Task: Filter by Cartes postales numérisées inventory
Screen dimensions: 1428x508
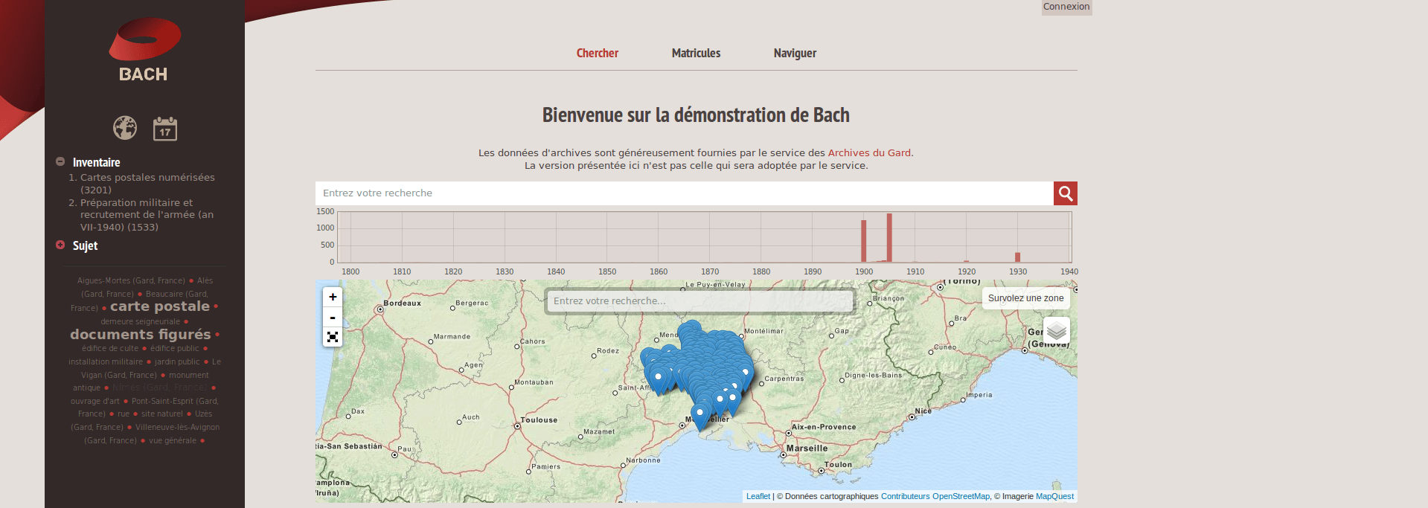Action: point(147,184)
